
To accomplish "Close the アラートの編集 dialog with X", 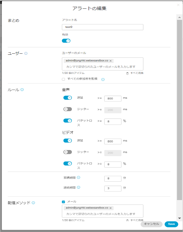I will tap(178, 5).
